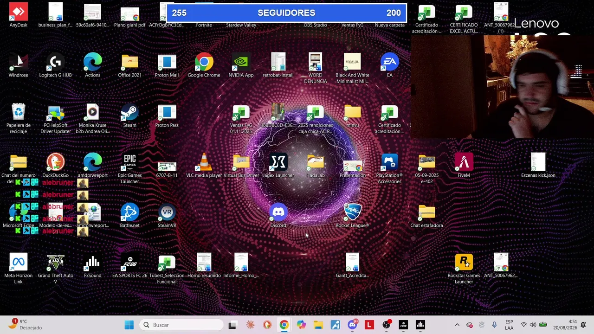Open the microphone indicator in the tray

click(x=494, y=325)
